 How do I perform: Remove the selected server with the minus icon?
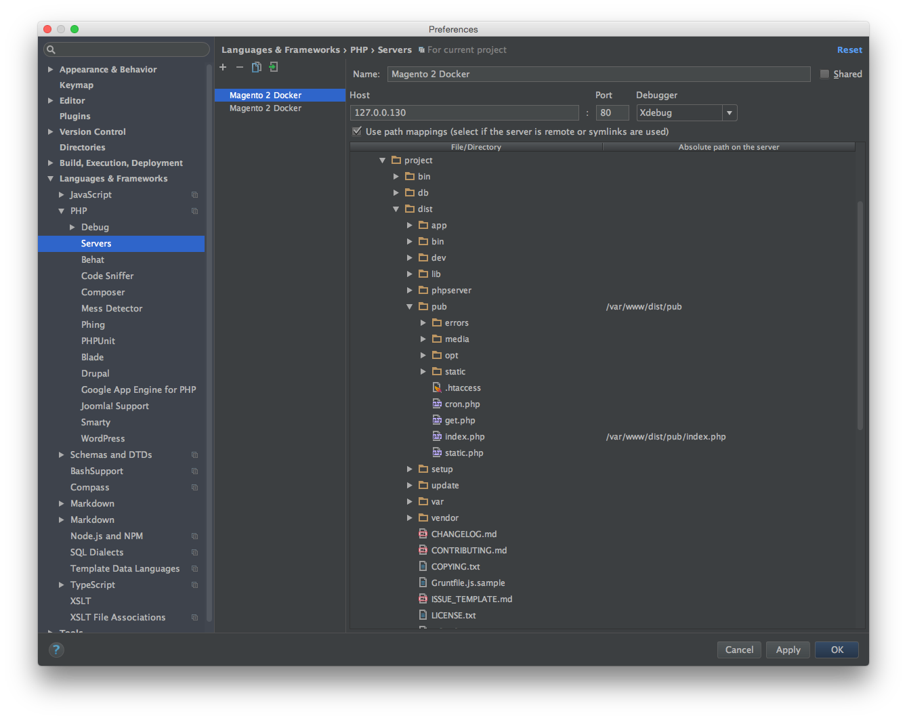point(240,67)
